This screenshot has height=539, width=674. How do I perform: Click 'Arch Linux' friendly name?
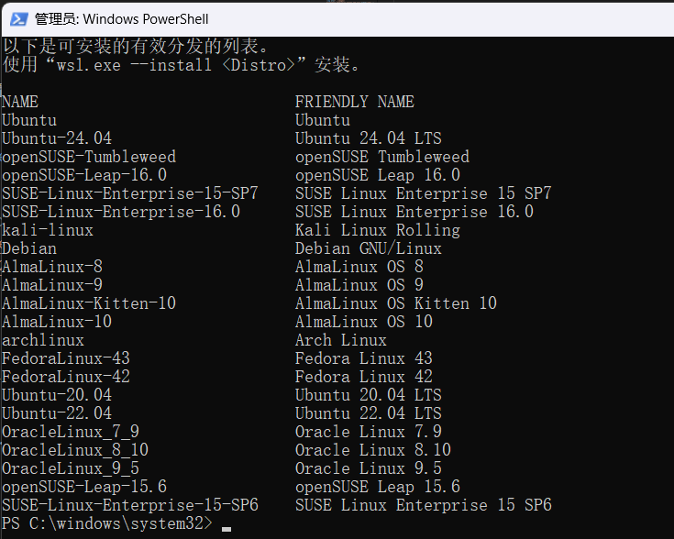click(x=340, y=340)
